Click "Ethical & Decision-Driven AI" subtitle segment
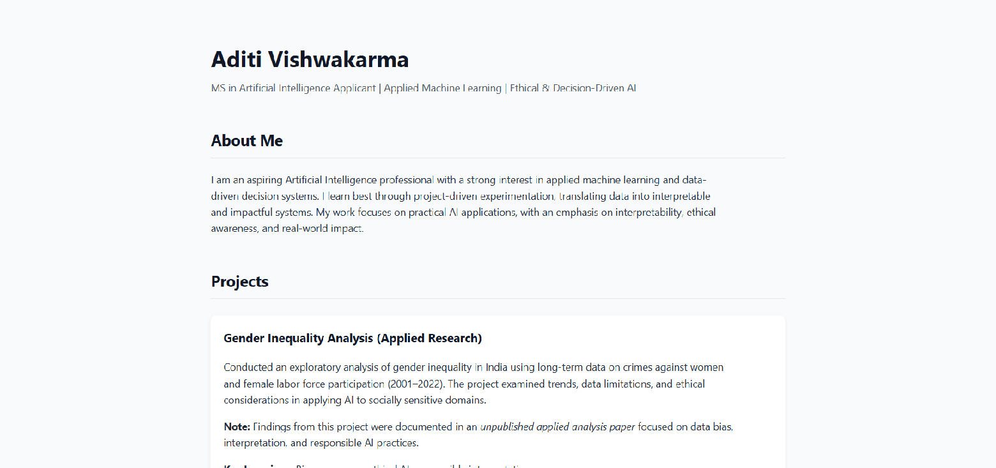This screenshot has height=468, width=996. pyautogui.click(x=573, y=88)
